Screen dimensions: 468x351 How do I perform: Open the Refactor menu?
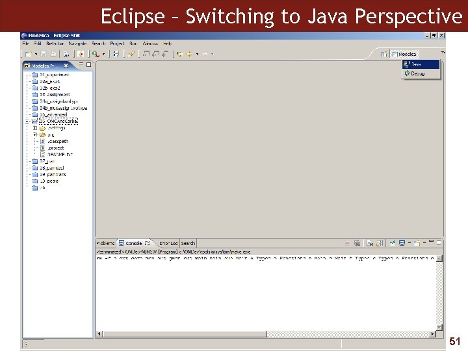point(55,44)
